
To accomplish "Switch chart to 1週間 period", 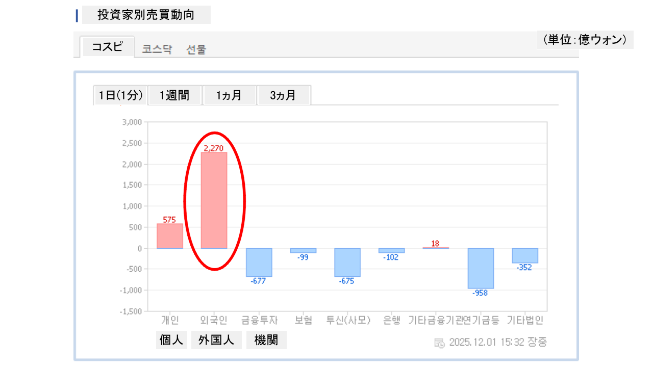I will (x=174, y=95).
